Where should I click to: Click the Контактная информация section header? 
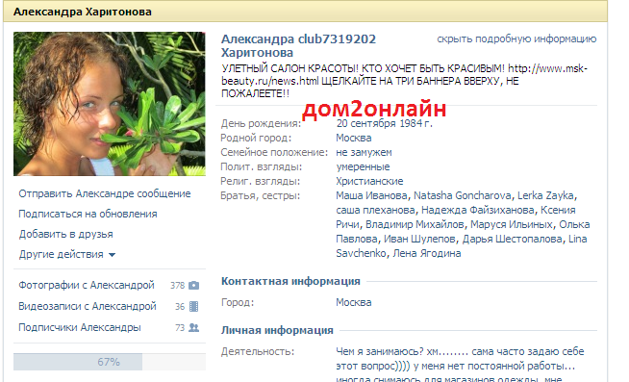click(x=290, y=281)
